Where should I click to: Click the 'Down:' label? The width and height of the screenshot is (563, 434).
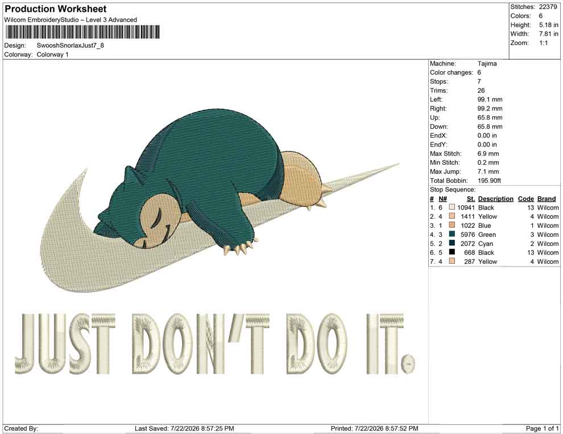(x=439, y=126)
